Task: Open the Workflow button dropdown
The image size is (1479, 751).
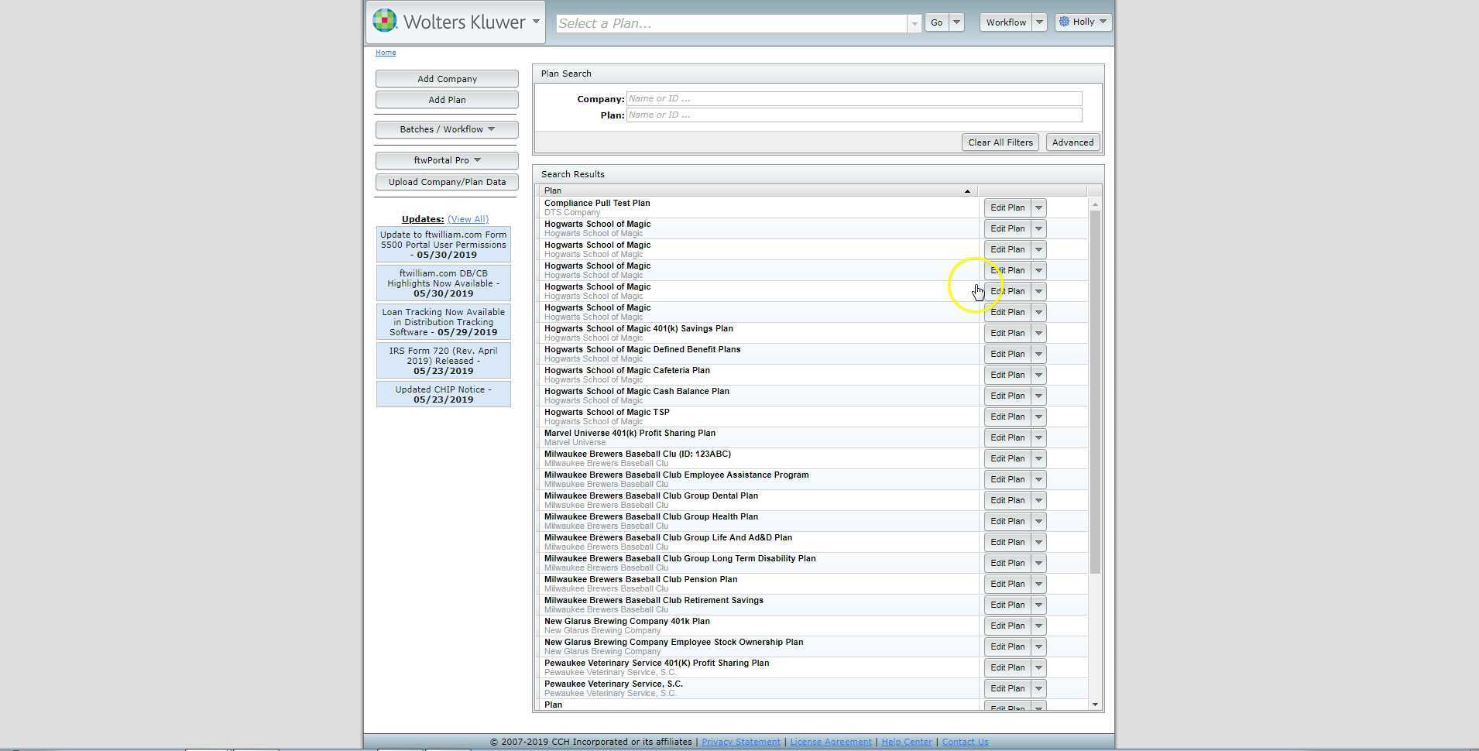Action: pyautogui.click(x=1040, y=22)
